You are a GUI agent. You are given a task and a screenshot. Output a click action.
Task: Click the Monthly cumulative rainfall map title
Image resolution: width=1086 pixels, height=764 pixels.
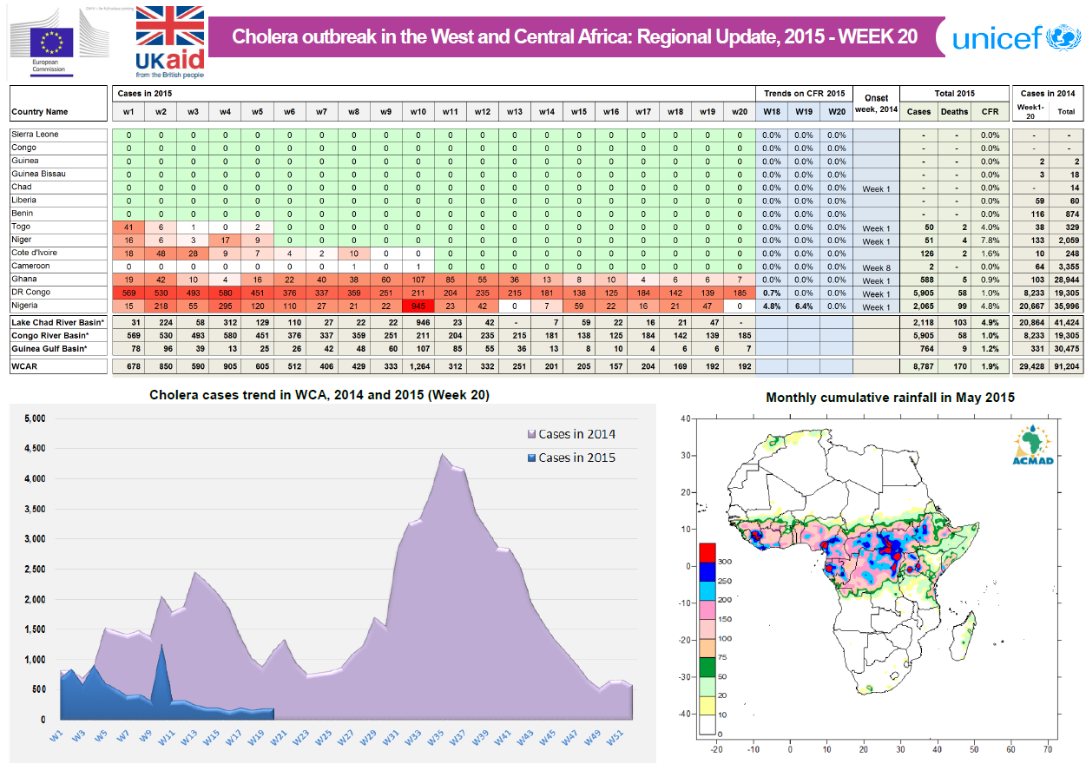tap(890, 398)
